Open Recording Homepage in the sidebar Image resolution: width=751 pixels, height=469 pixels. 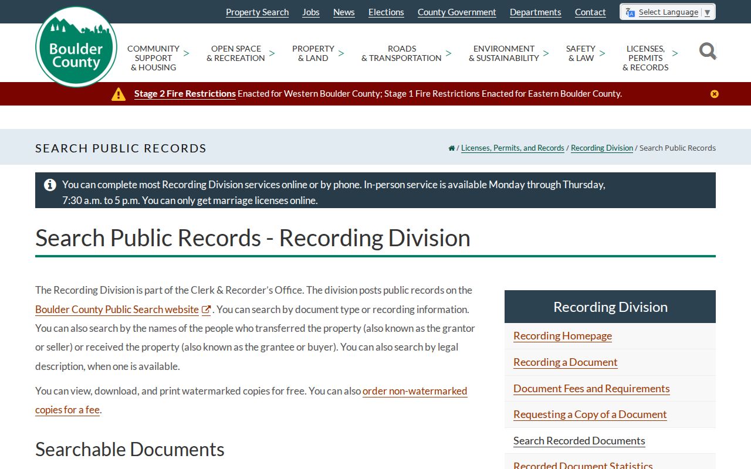[x=563, y=336]
